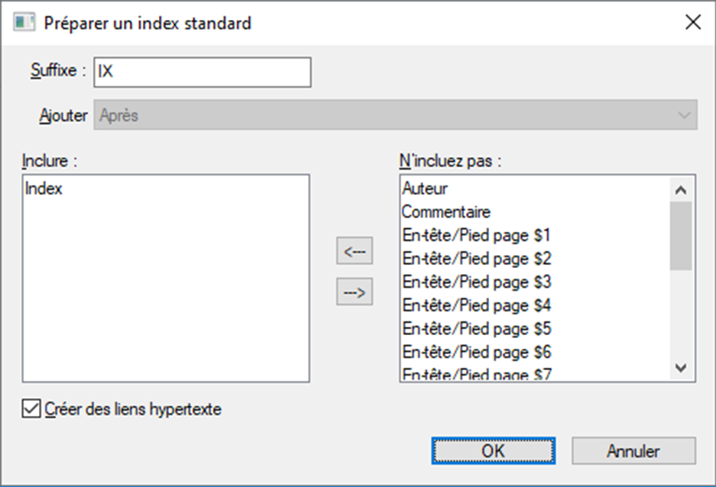Viewport: 716px width, 487px height.
Task: Click the Ajouter dropdown's chevron arrow
Action: (684, 115)
